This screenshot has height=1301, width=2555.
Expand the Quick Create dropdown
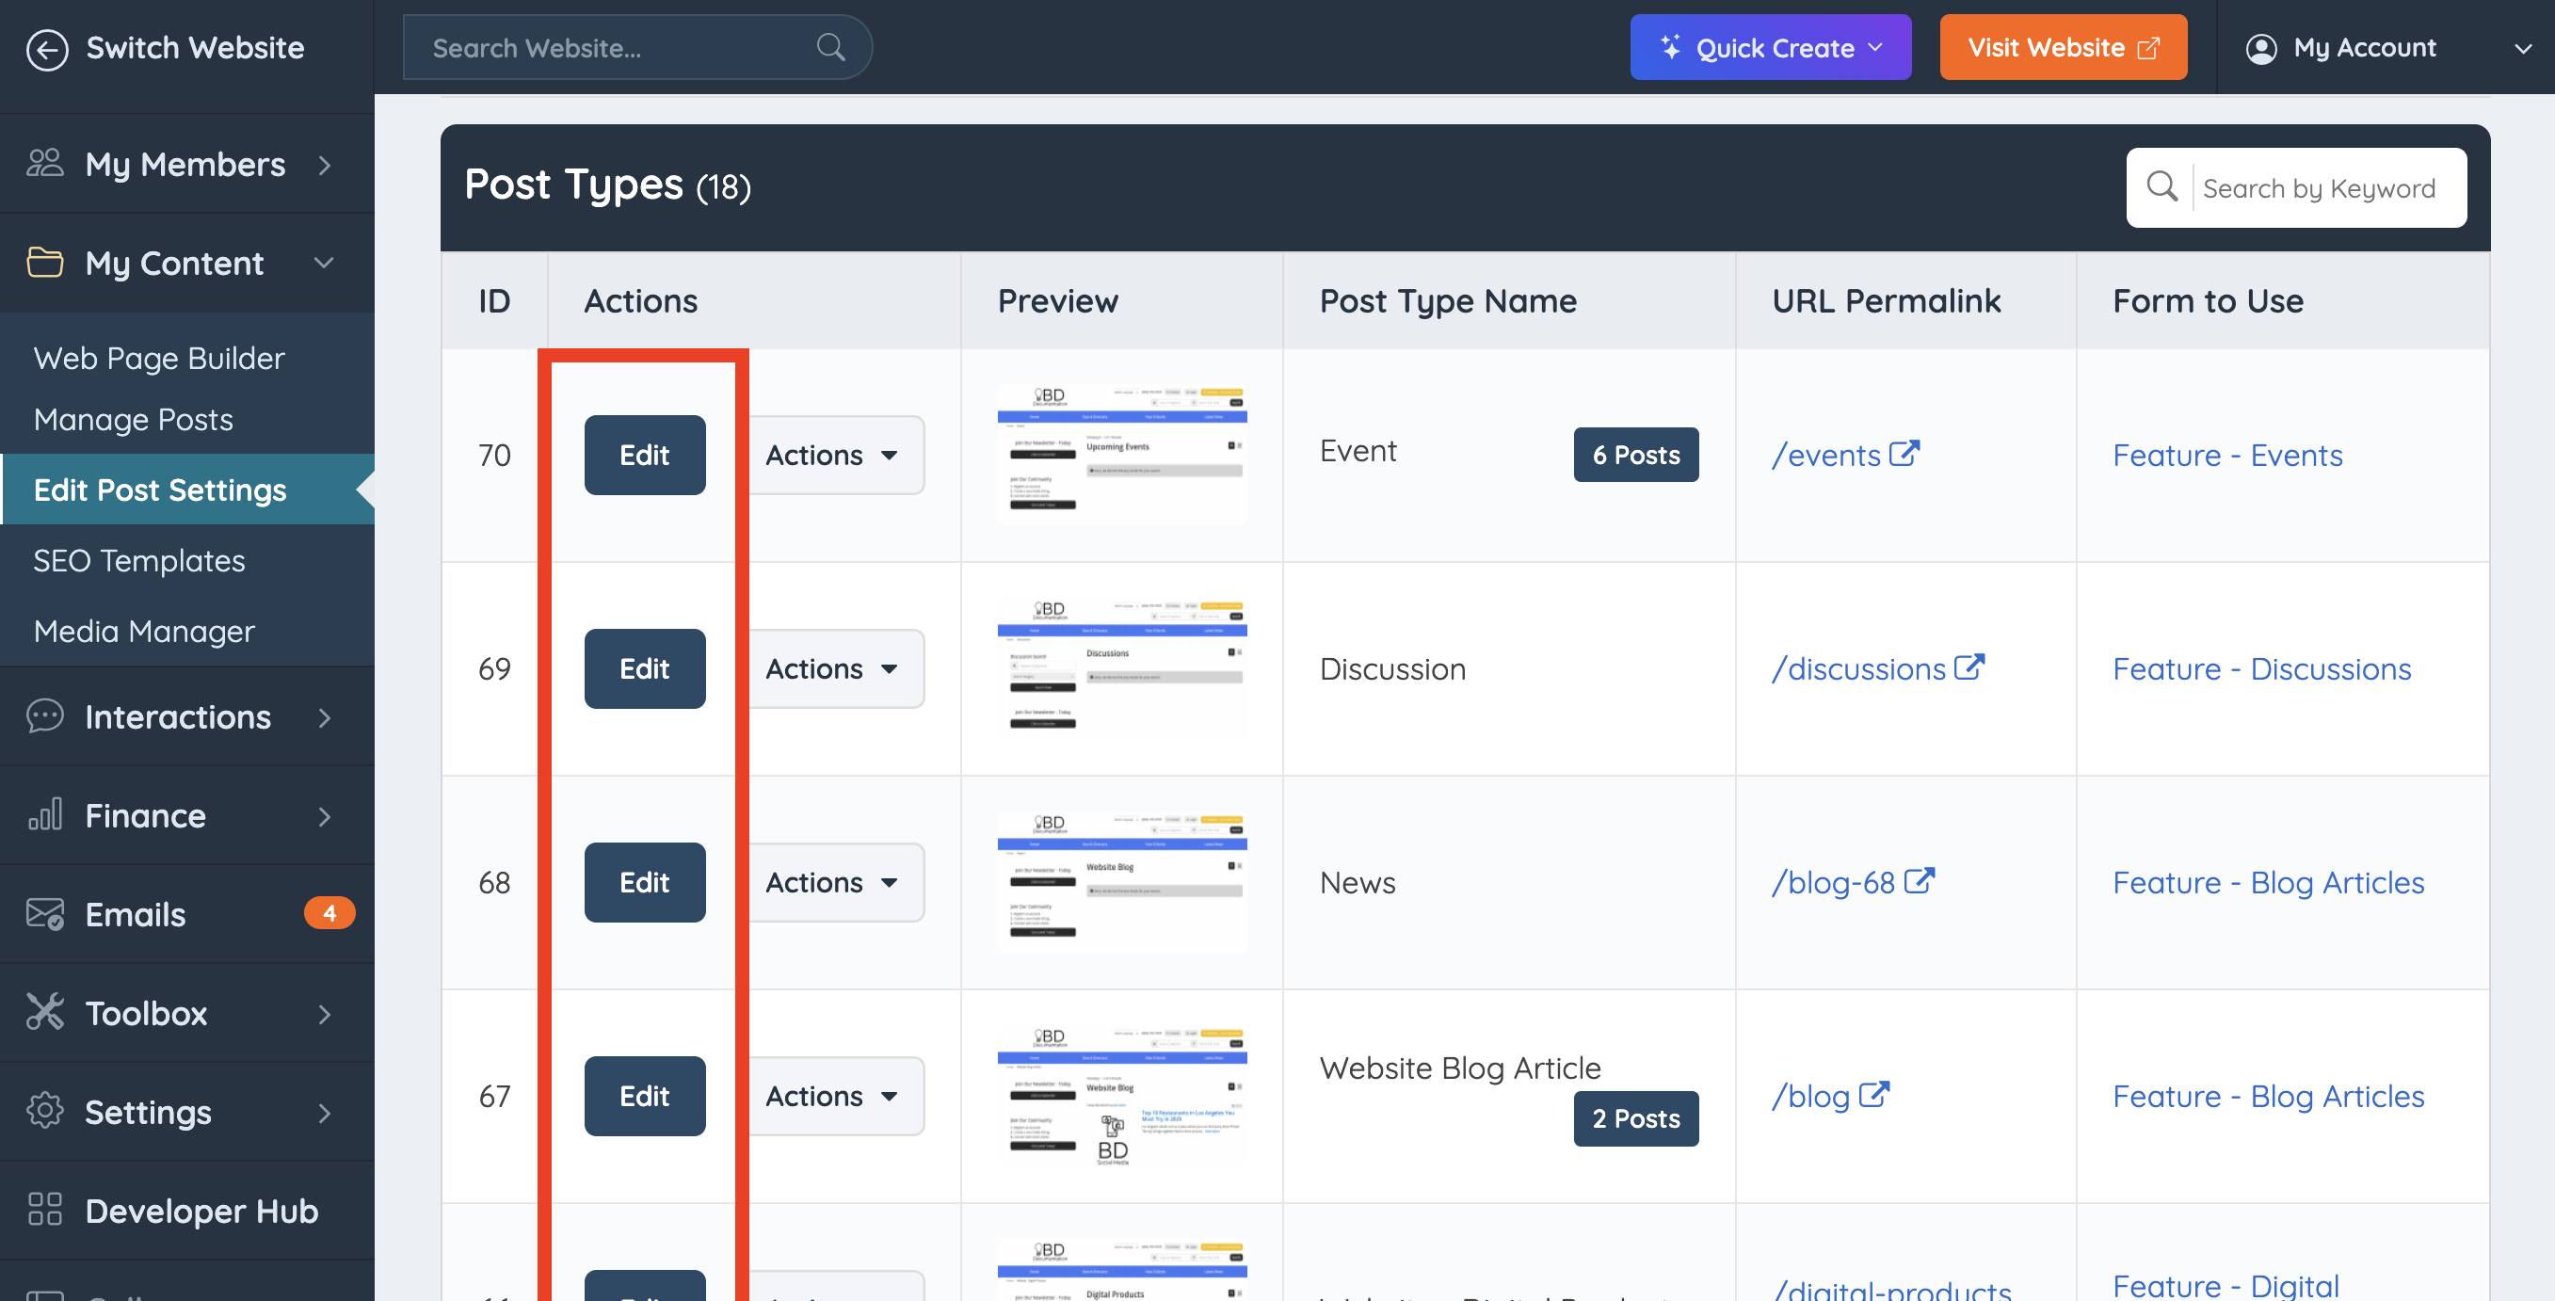pos(1771,48)
